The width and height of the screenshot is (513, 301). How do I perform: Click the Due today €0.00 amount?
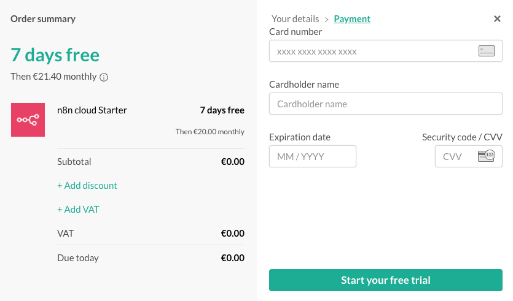(233, 258)
